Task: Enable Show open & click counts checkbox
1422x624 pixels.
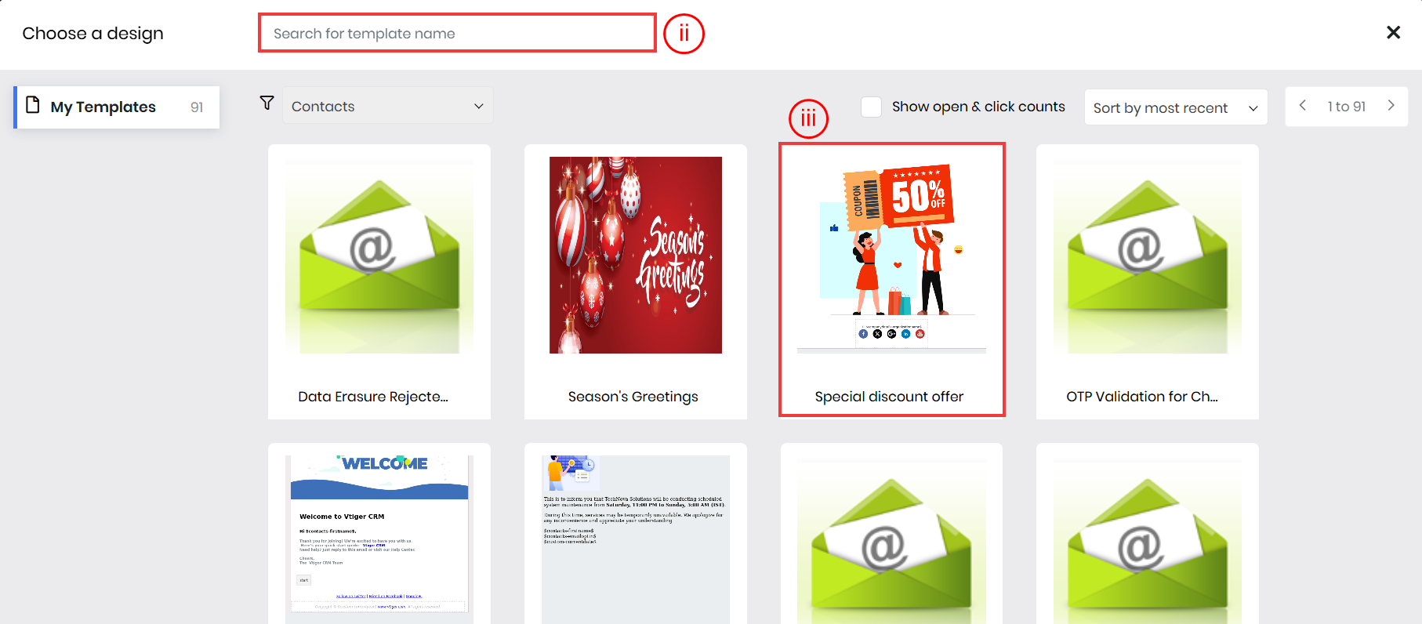Action: click(871, 107)
